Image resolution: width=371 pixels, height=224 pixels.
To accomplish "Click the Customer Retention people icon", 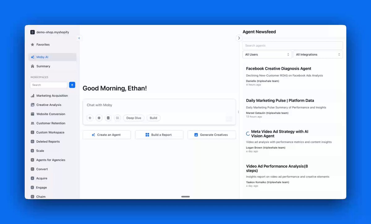I will tap(32, 123).
